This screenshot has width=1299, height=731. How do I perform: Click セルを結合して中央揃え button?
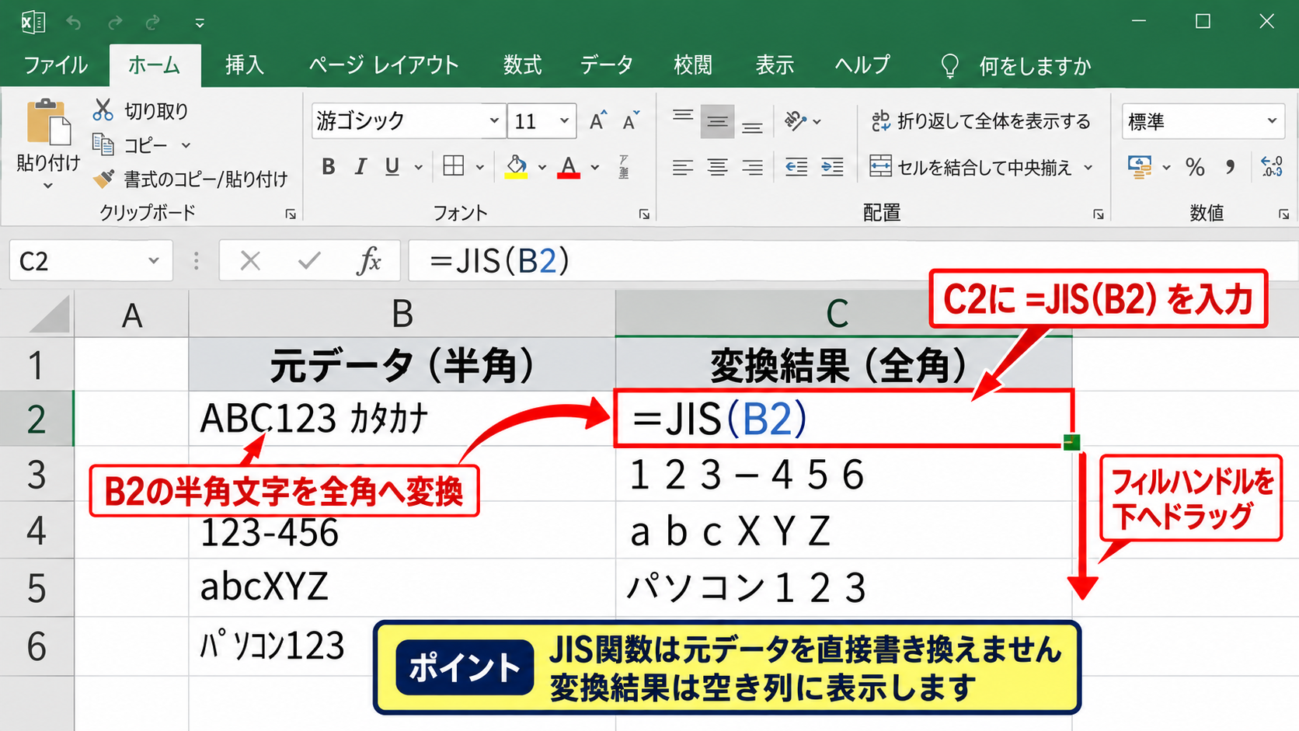[971, 167]
